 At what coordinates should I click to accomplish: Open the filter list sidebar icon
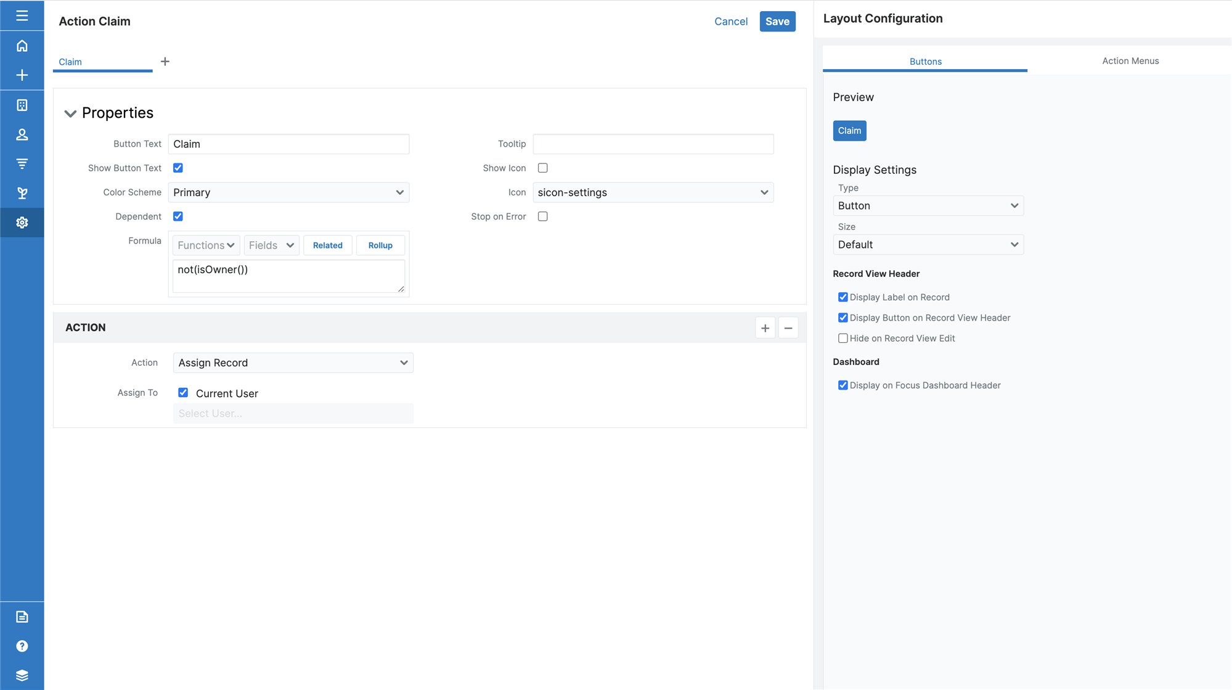pyautogui.click(x=22, y=163)
